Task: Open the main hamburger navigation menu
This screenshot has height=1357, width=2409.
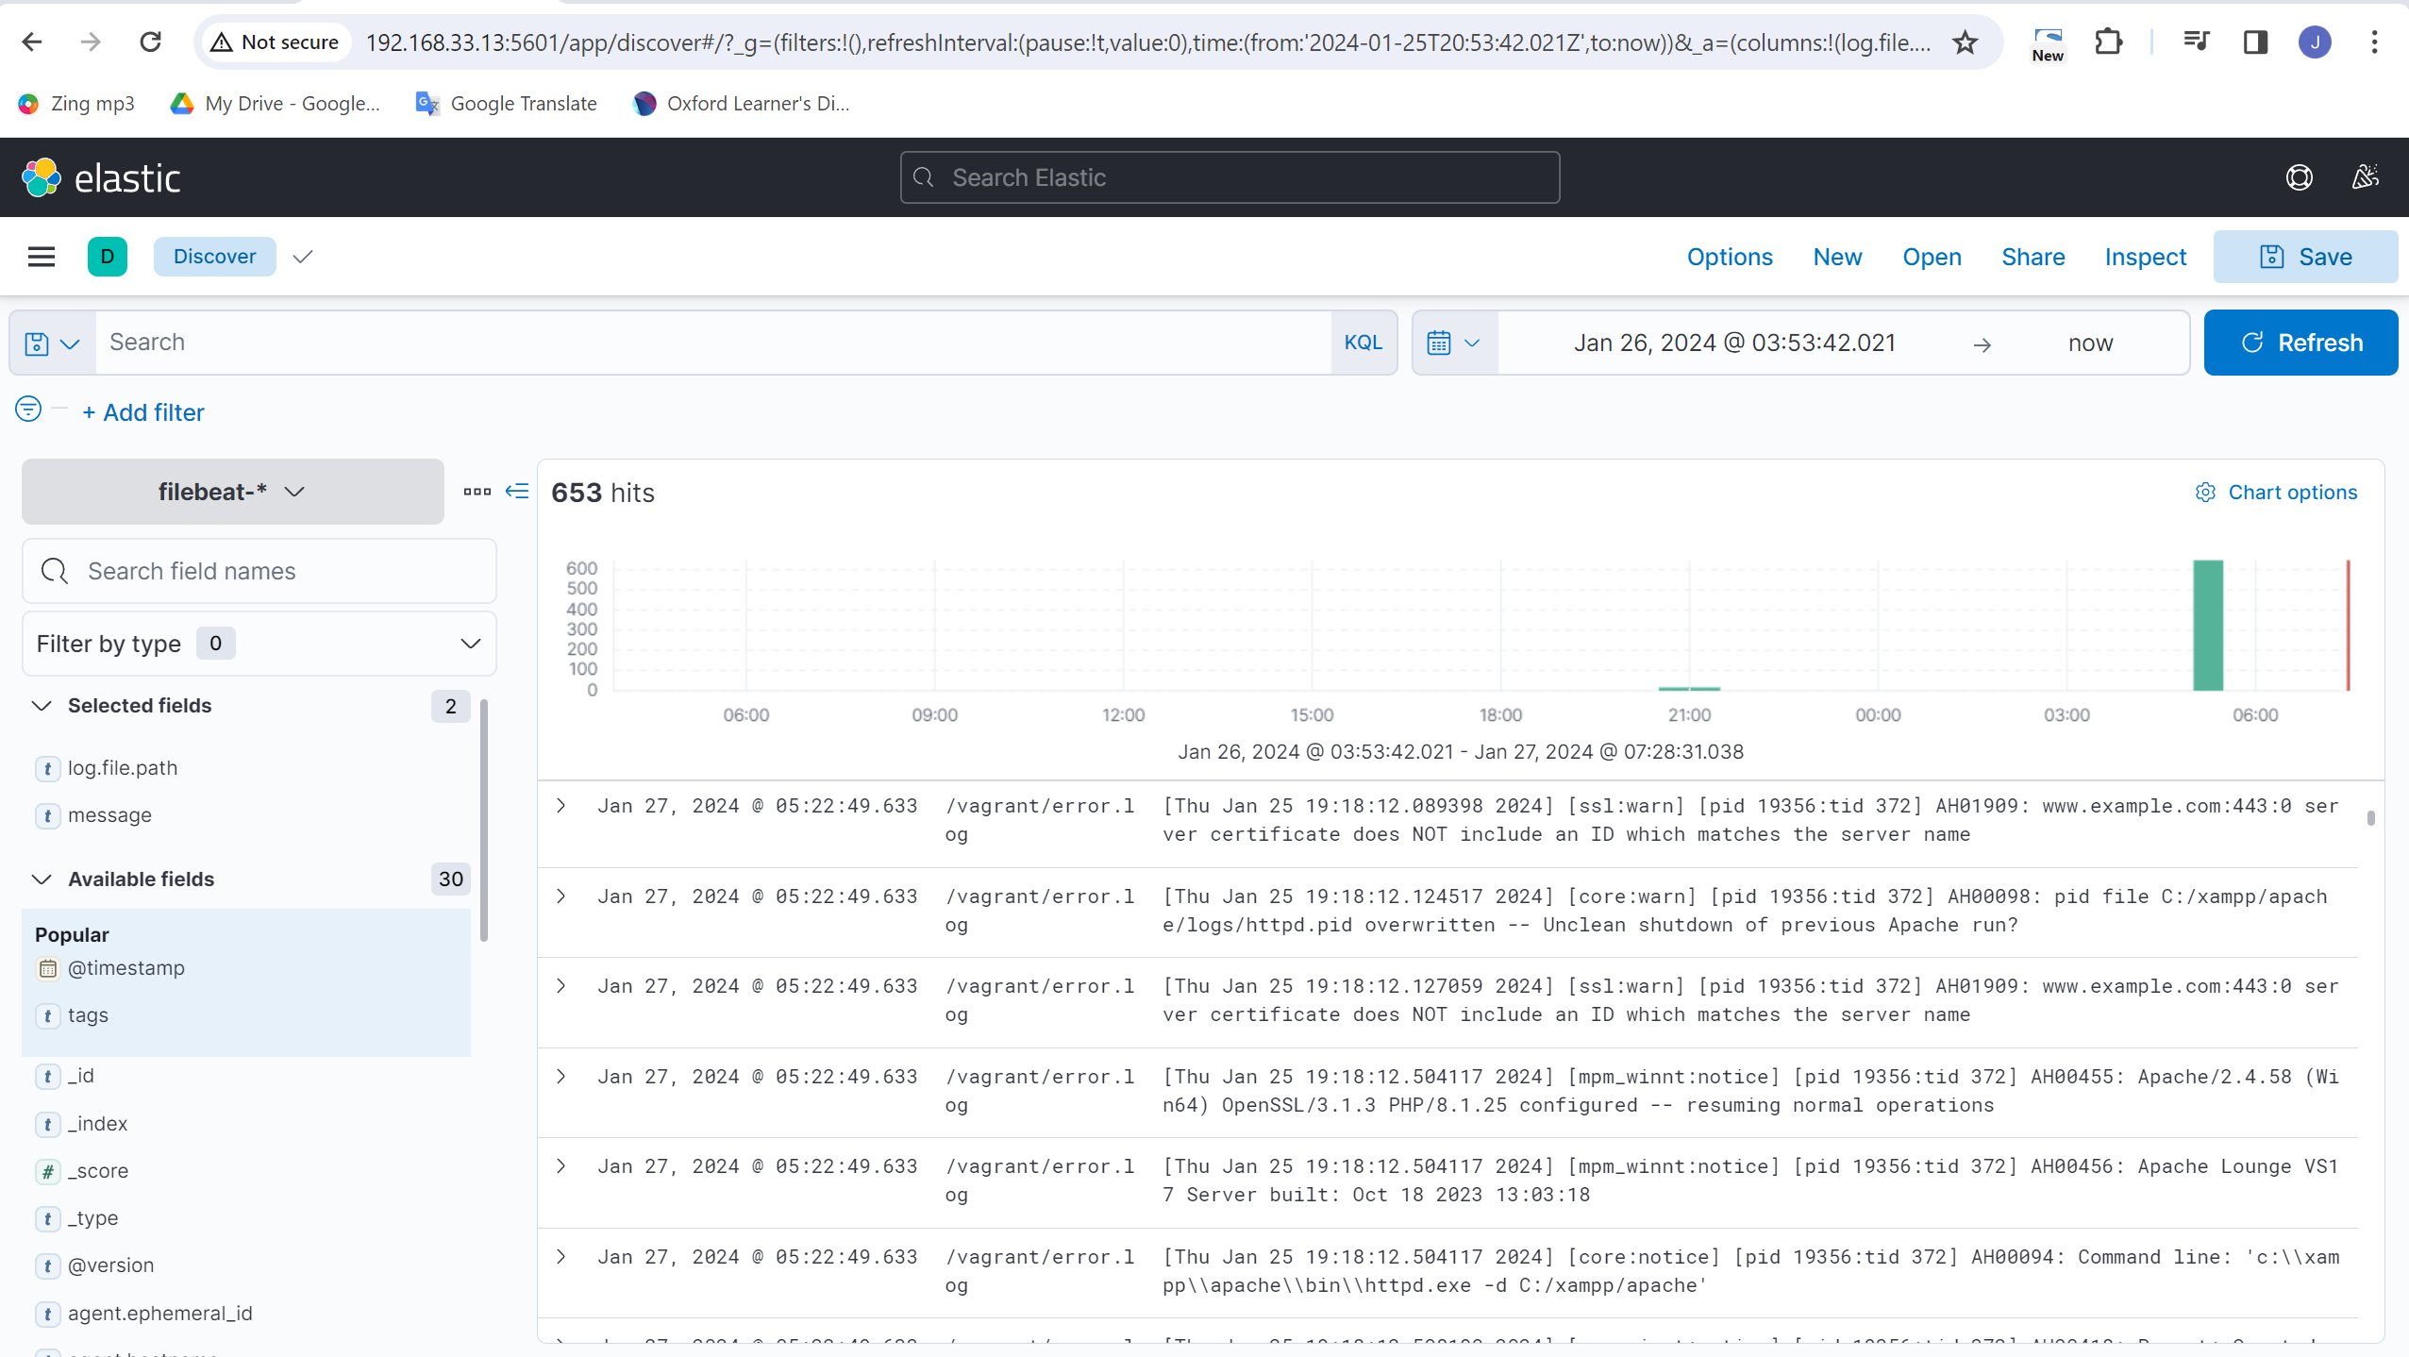Action: pyautogui.click(x=42, y=257)
